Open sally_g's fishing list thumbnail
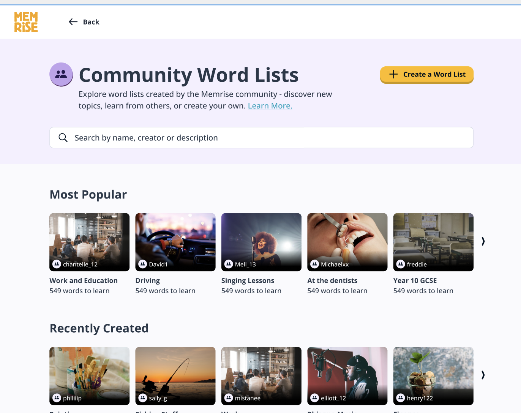This screenshot has height=413, width=521. (x=175, y=376)
